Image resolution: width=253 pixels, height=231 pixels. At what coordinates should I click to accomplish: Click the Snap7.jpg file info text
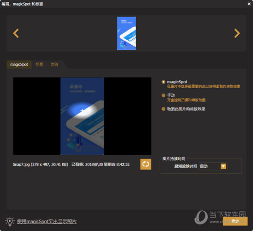pyautogui.click(x=40, y=164)
